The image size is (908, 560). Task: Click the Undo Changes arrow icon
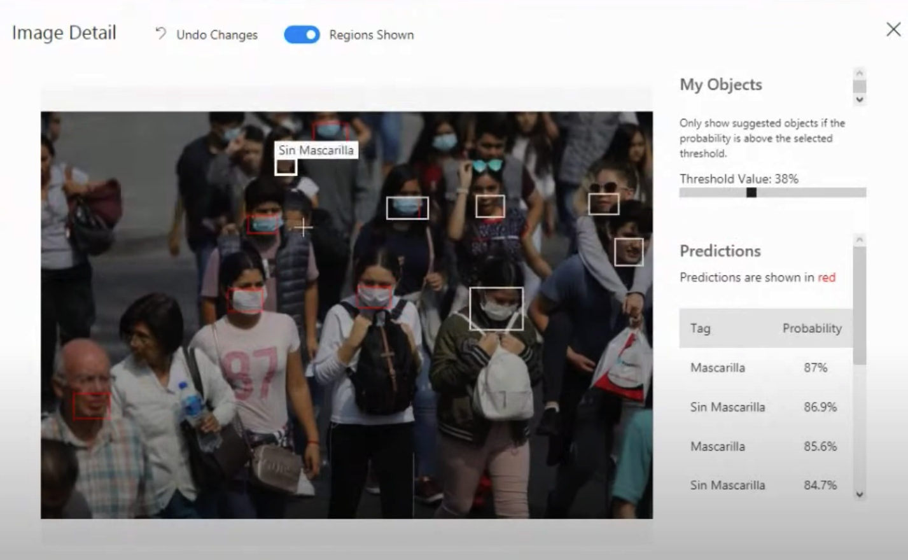click(160, 34)
